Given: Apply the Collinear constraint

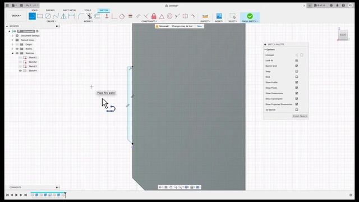Looking at the screenshot, I should click(x=177, y=16).
